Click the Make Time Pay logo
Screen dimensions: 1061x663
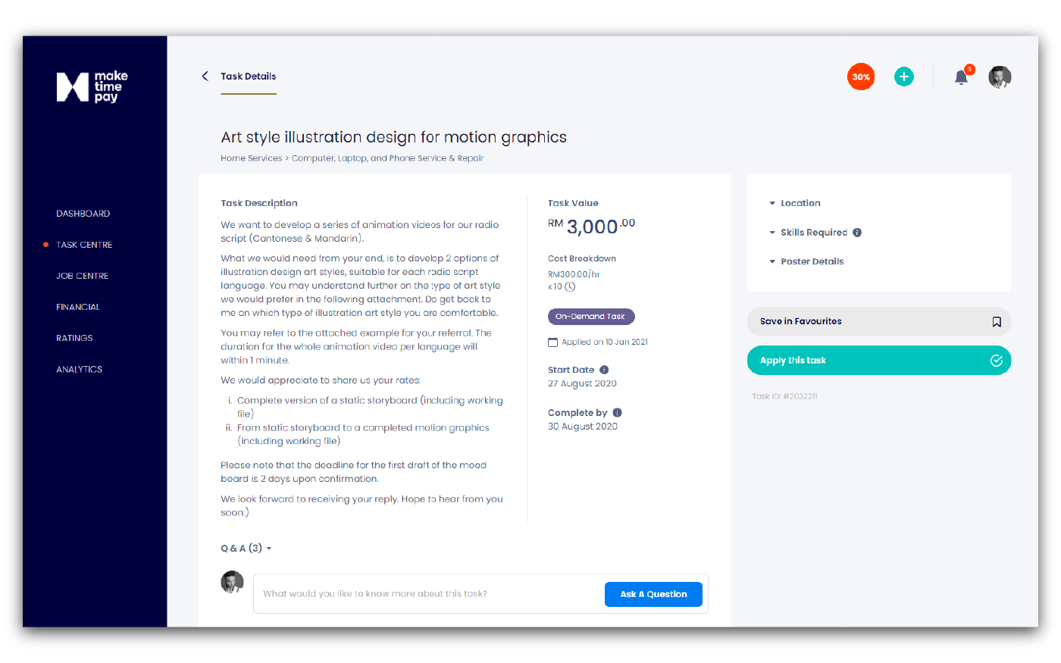click(92, 86)
